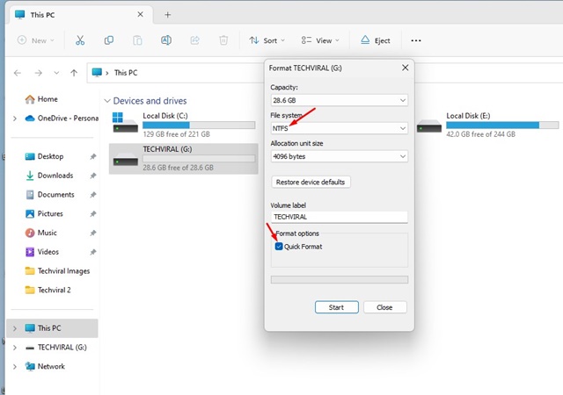Click the format progress bar
This screenshot has width=563, height=395.
point(339,280)
